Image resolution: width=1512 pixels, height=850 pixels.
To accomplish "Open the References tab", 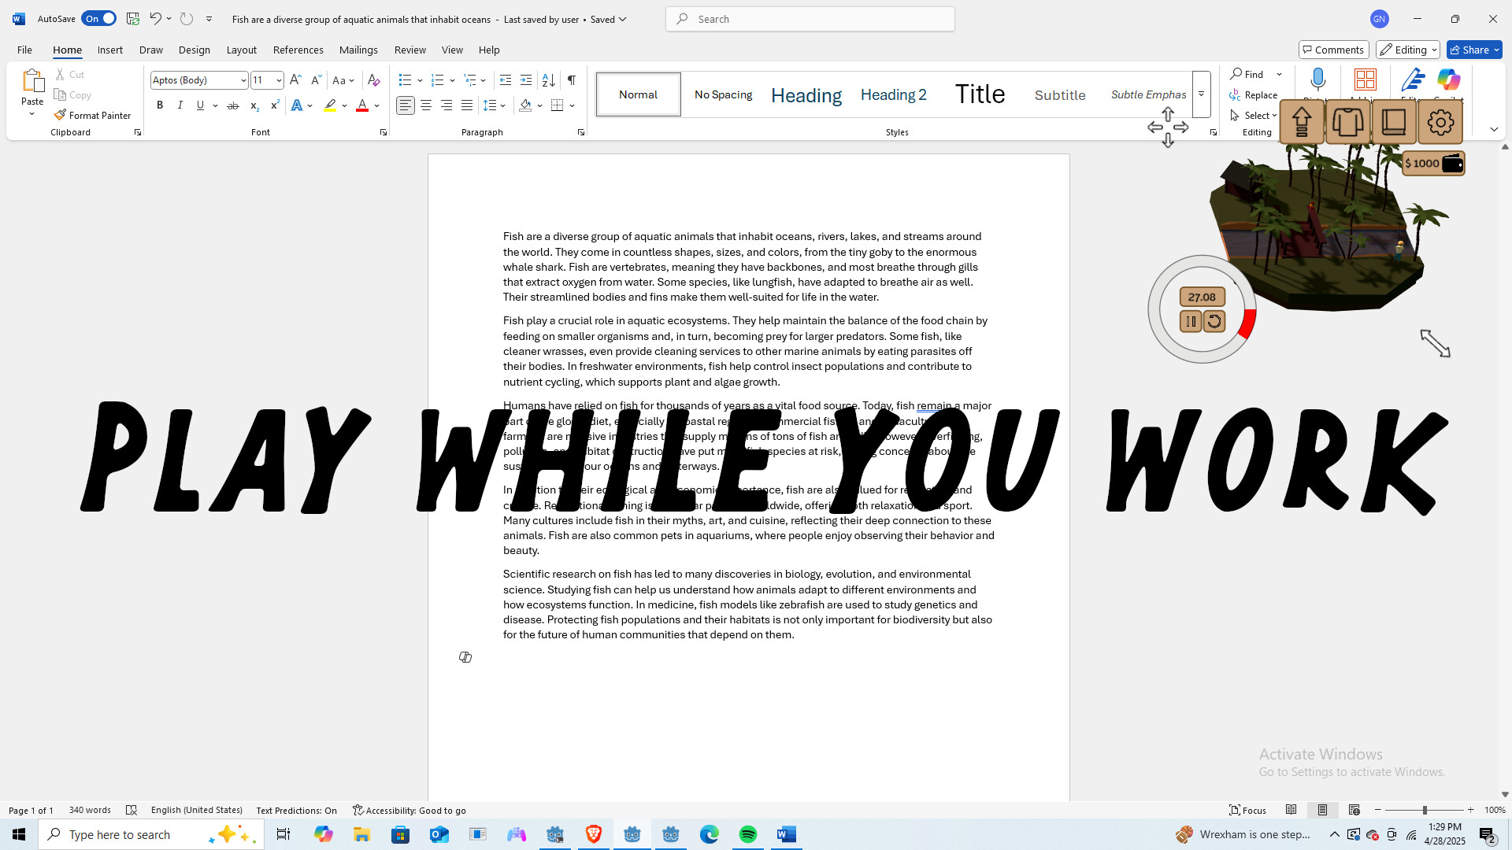I will coord(298,50).
